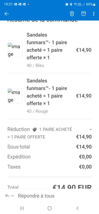Image resolution: width=99 pixels, height=214 pixels.
Task: Tap the broken image of Rouge sandals
Action: [15, 96]
